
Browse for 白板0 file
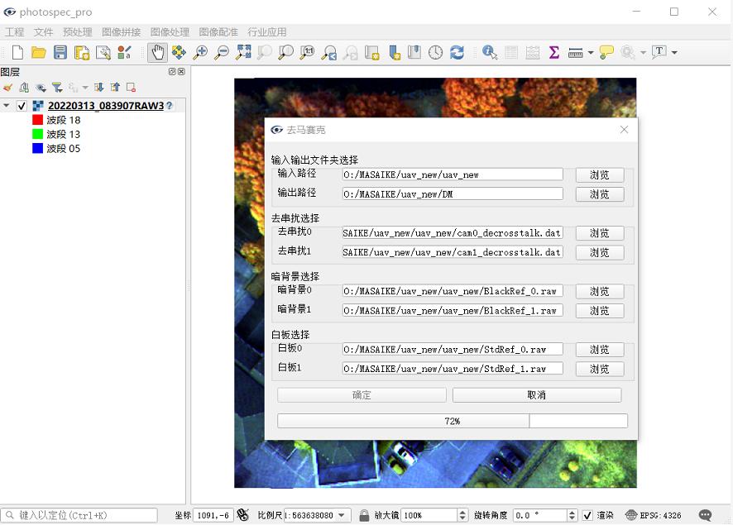600,350
